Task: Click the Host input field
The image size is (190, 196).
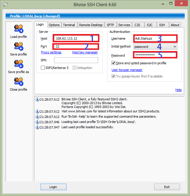Action: pyautogui.click(x=76, y=38)
